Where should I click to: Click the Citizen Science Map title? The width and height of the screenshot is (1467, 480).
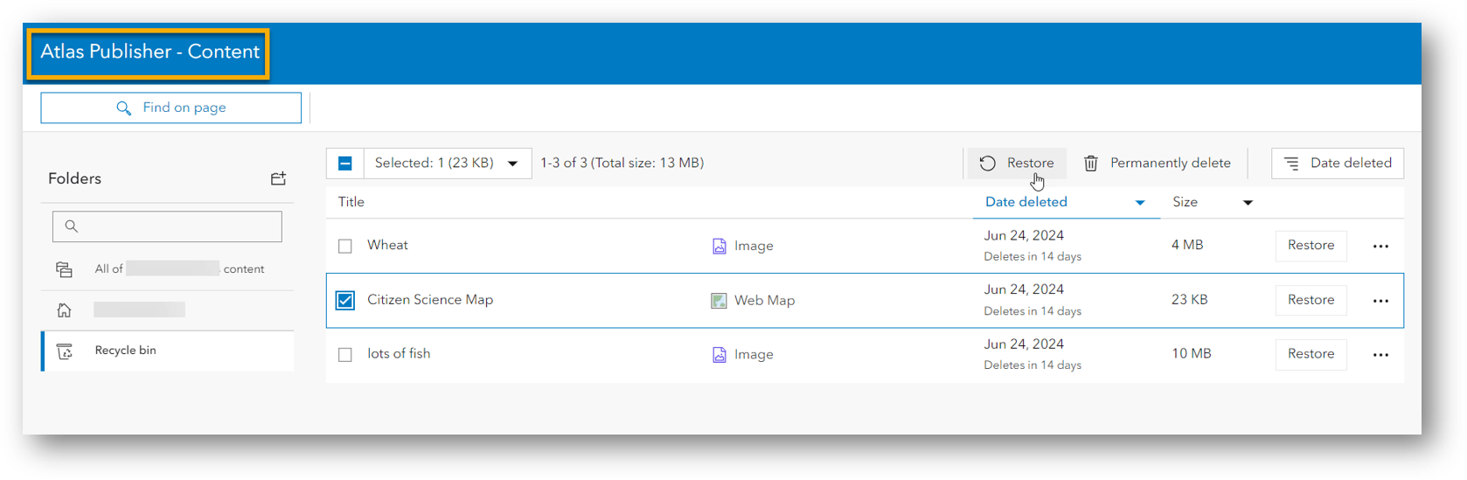tap(430, 300)
